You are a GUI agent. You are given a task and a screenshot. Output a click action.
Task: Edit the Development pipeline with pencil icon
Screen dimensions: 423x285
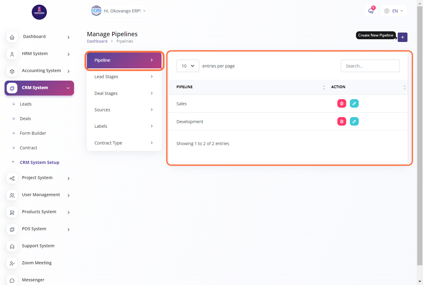click(354, 122)
